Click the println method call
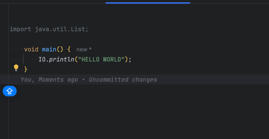 click(x=62, y=59)
